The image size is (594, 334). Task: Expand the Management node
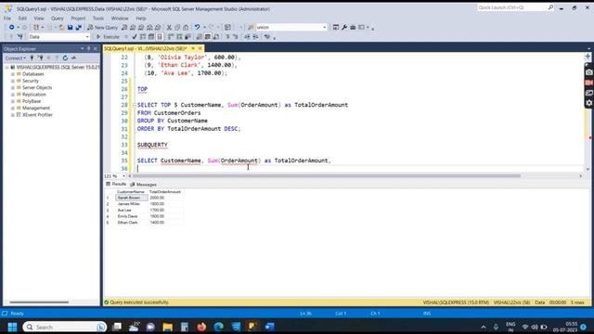click(13, 109)
